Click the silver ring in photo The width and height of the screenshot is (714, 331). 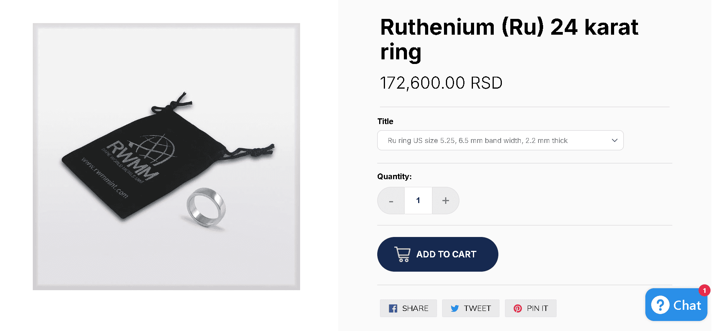coord(206,208)
